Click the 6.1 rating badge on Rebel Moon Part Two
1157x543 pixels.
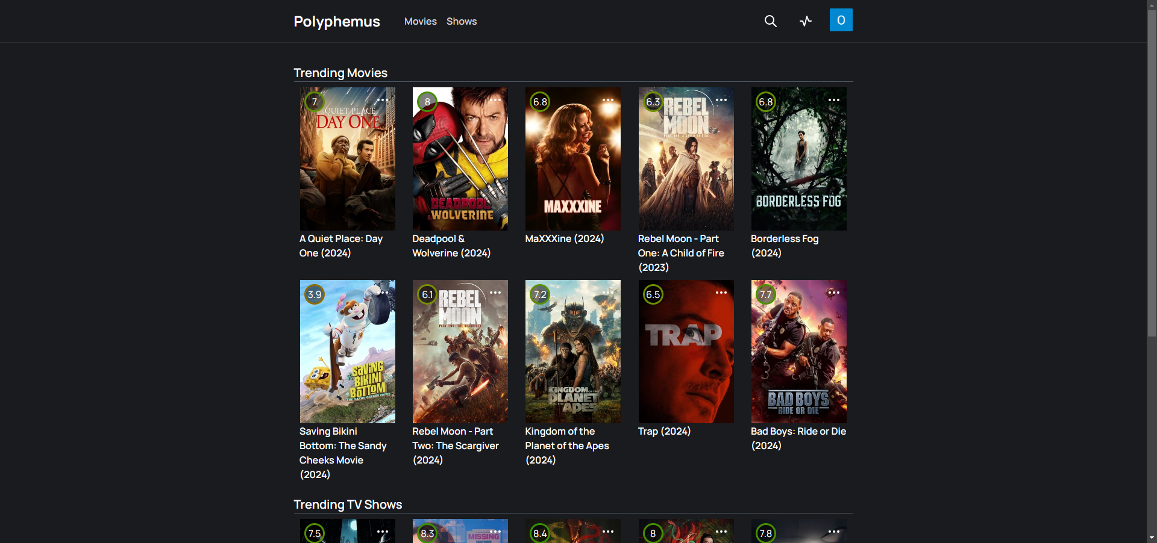[x=427, y=294]
